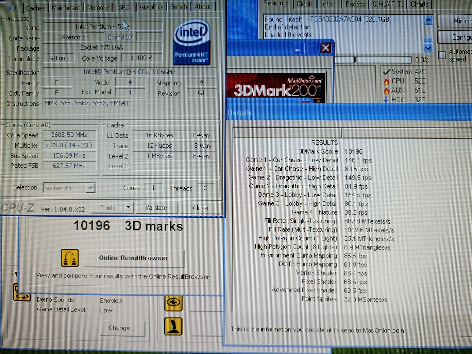Click the Change... button for demo settings
Viewport: 472px width, 354px height.
[x=122, y=328]
